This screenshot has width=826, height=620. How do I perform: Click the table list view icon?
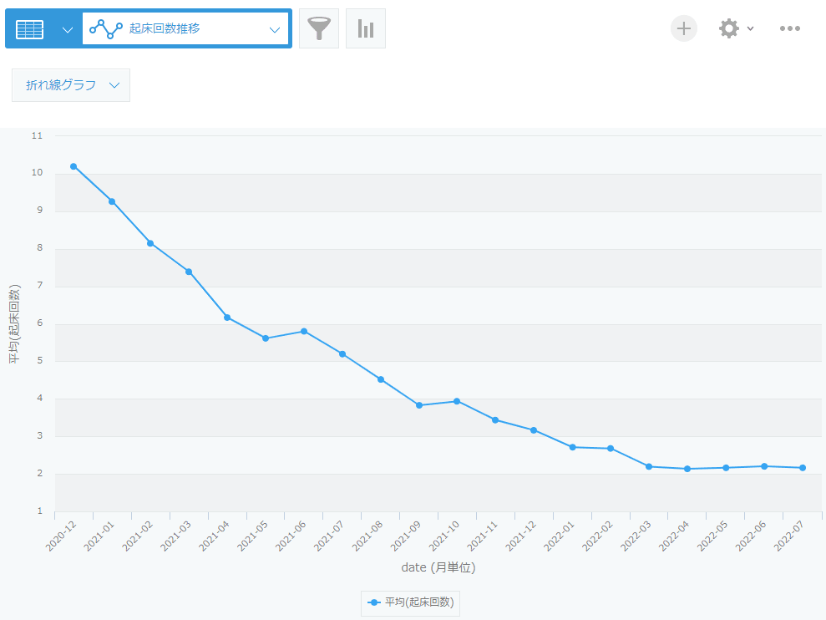click(30, 29)
